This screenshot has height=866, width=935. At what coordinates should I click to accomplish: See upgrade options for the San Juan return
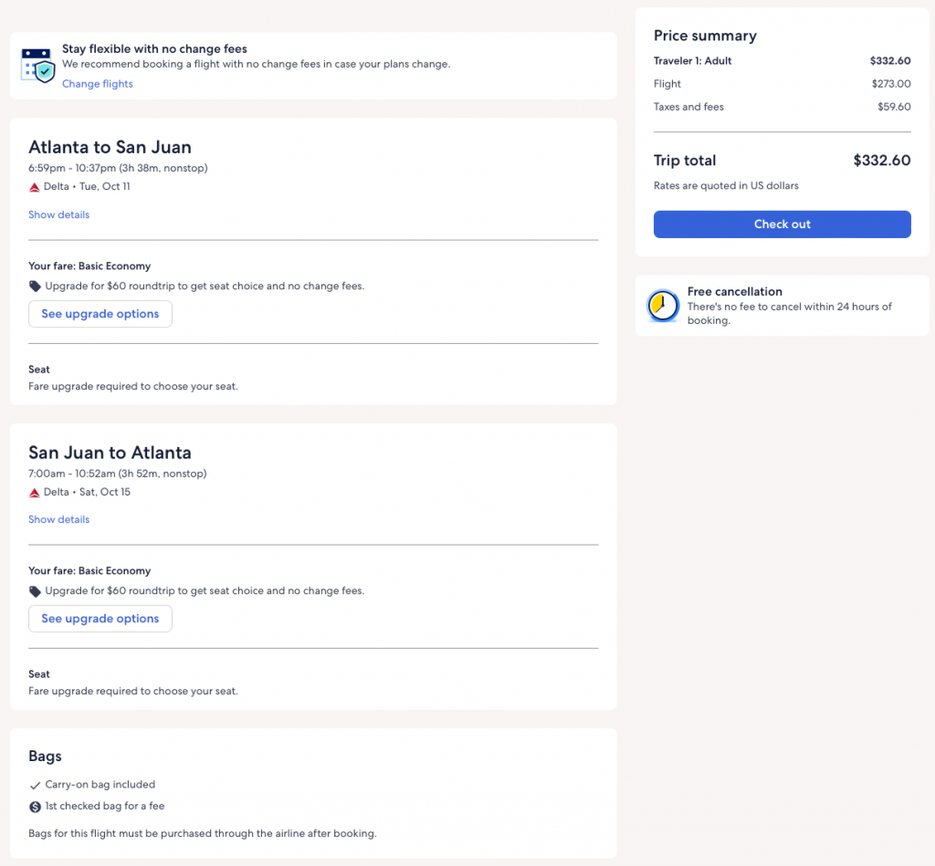point(100,619)
